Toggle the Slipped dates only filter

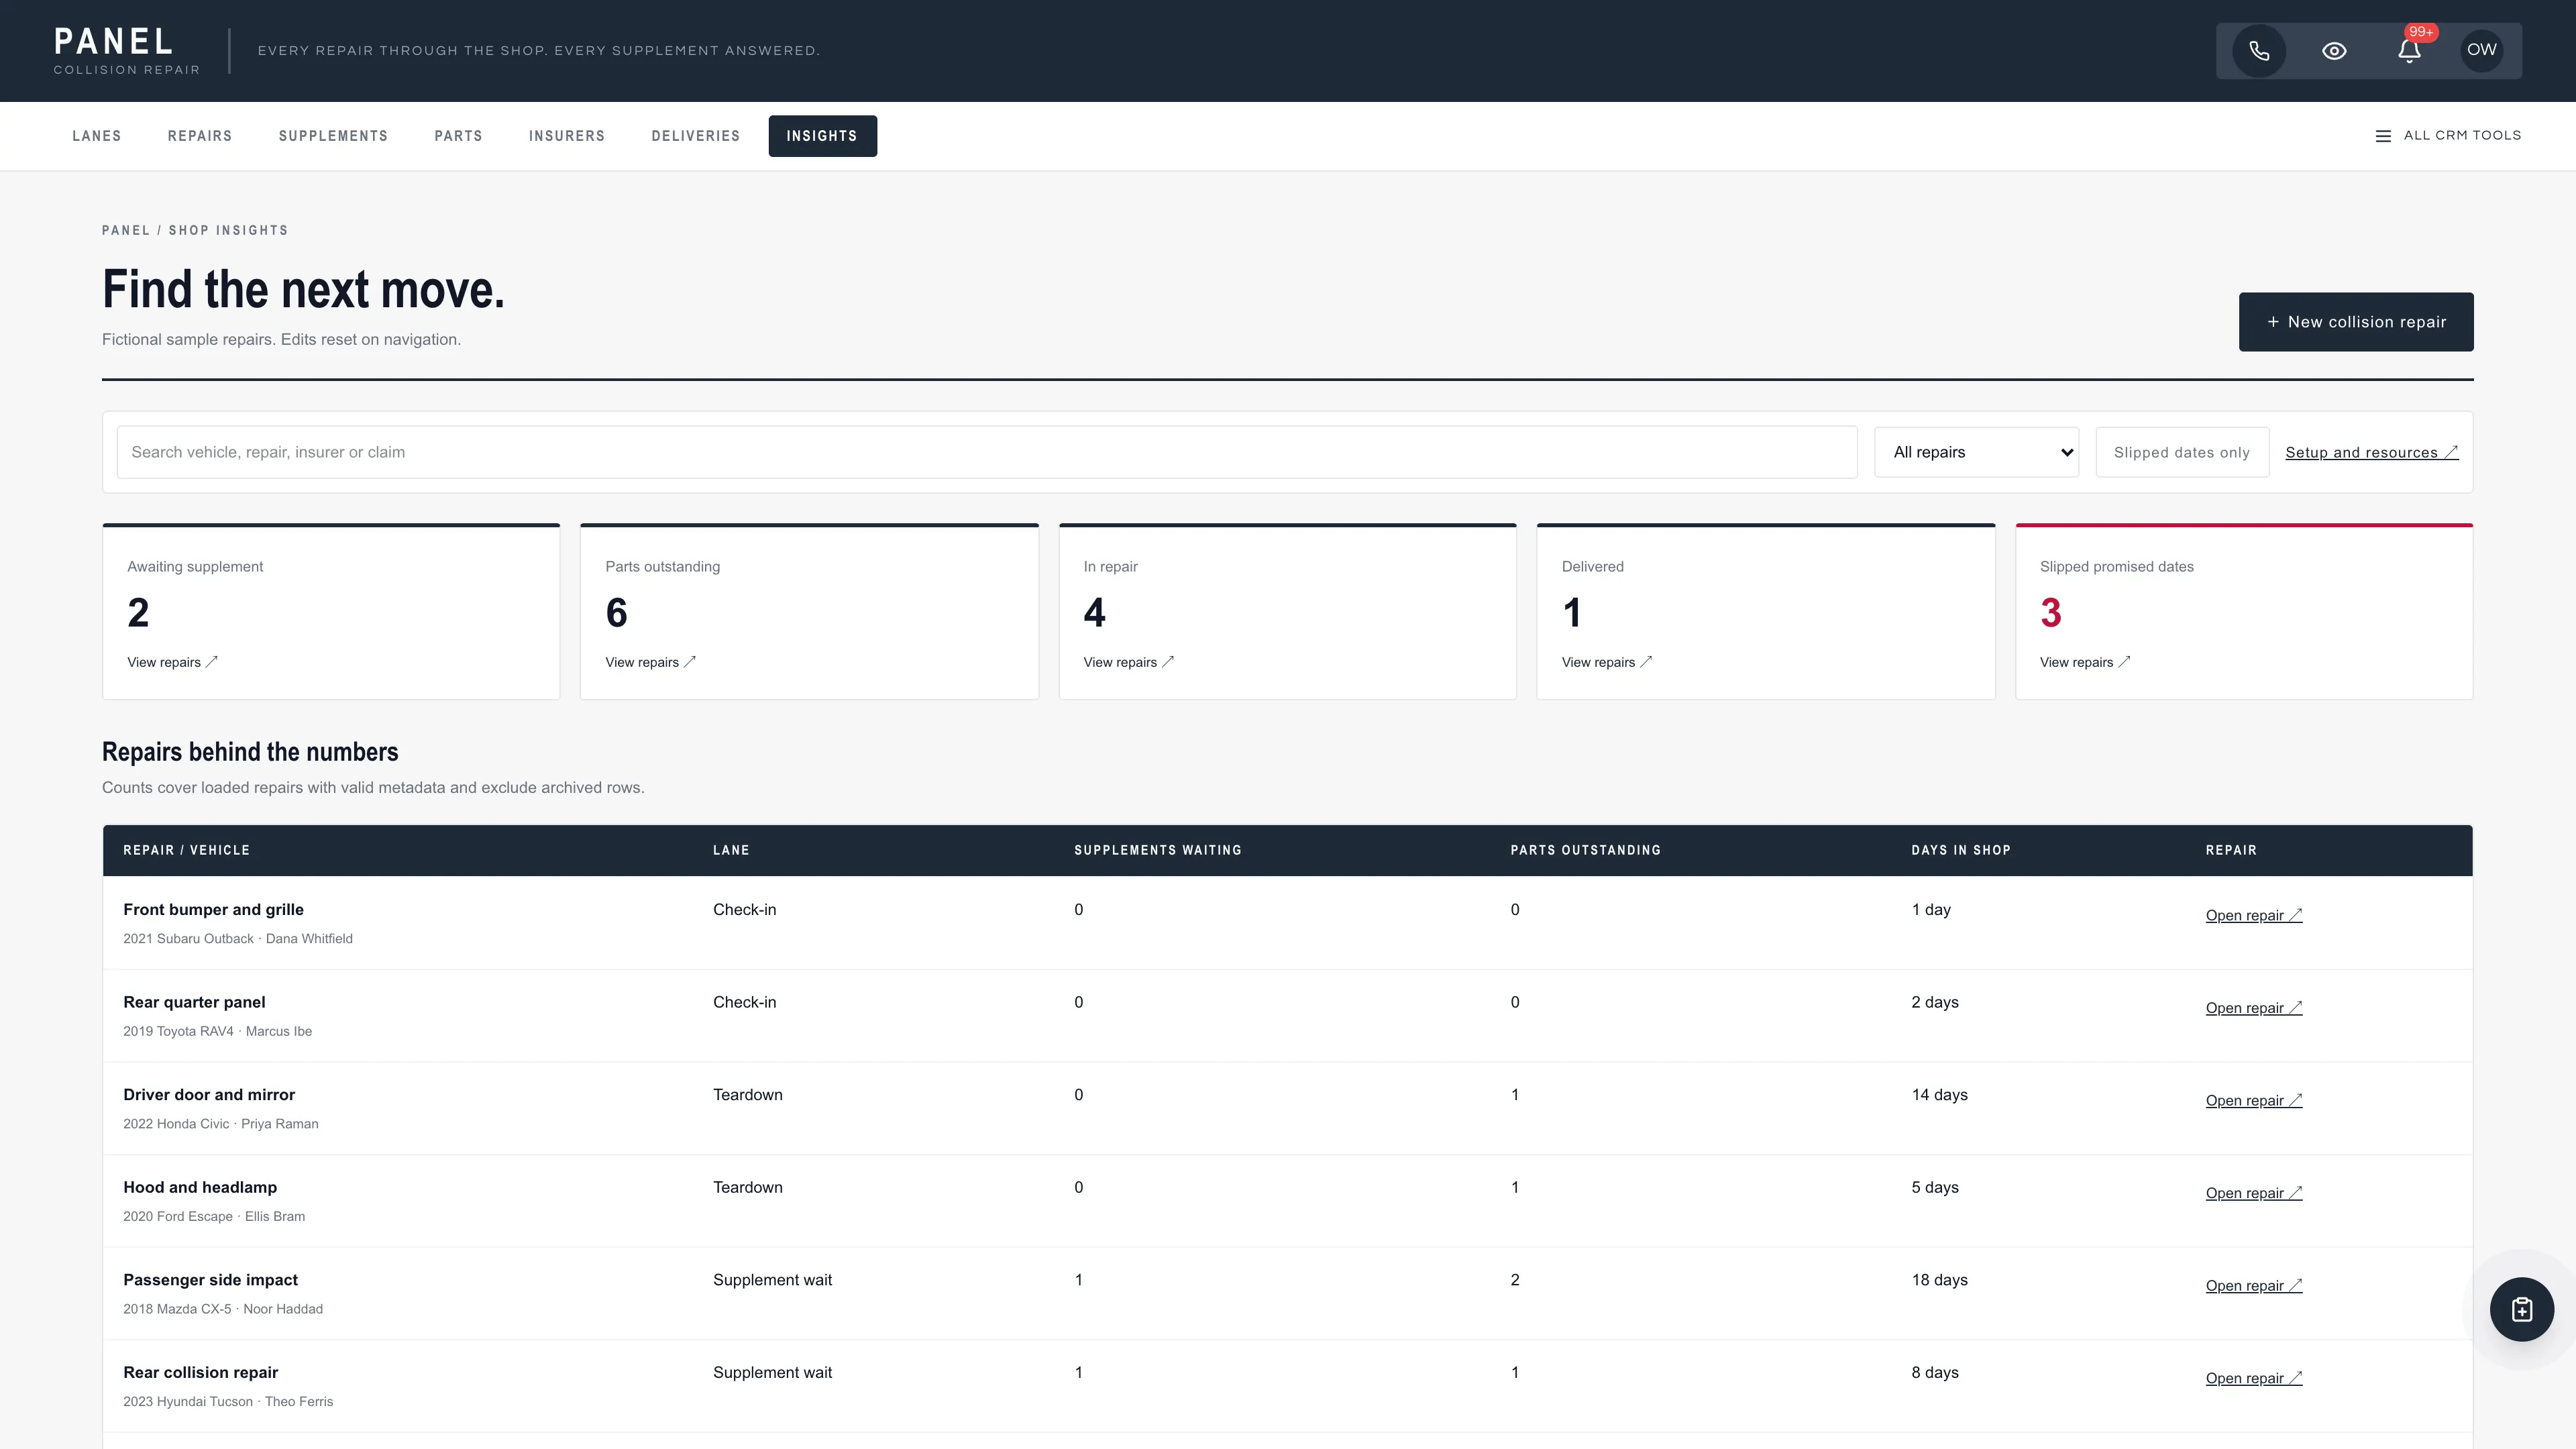[2182, 452]
